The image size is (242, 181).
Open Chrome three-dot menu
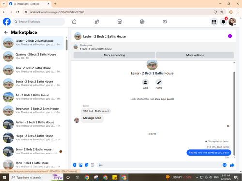[238, 12]
